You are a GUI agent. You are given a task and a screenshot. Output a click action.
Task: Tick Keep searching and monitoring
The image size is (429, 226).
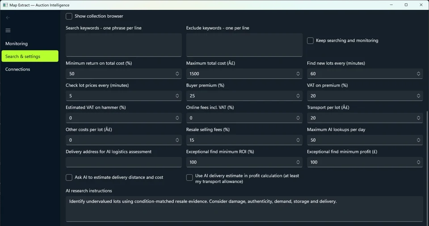point(310,41)
